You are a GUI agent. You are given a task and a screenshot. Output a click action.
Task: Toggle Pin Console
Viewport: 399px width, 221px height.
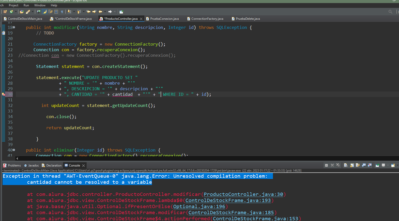[x=377, y=165]
